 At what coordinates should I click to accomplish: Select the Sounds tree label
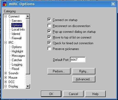[13, 73]
